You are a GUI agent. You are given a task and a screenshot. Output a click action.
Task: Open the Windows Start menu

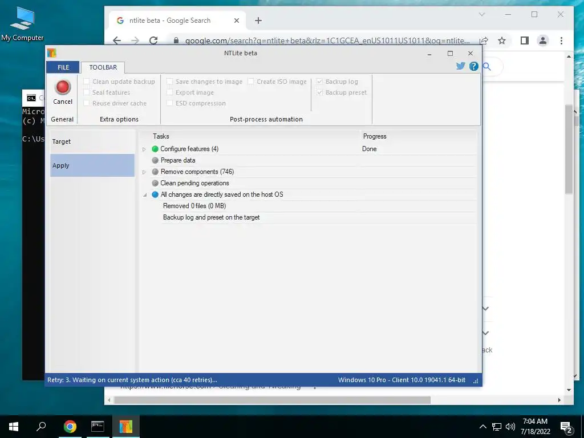pyautogui.click(x=14, y=427)
